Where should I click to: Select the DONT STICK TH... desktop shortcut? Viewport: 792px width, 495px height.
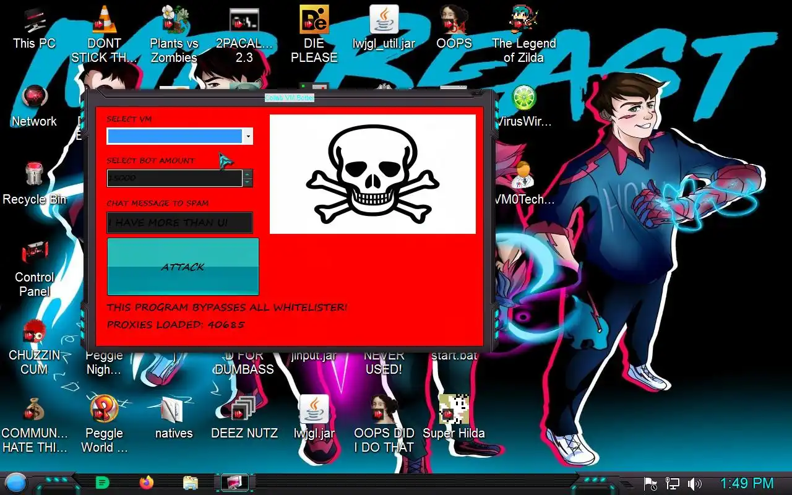[x=104, y=34]
